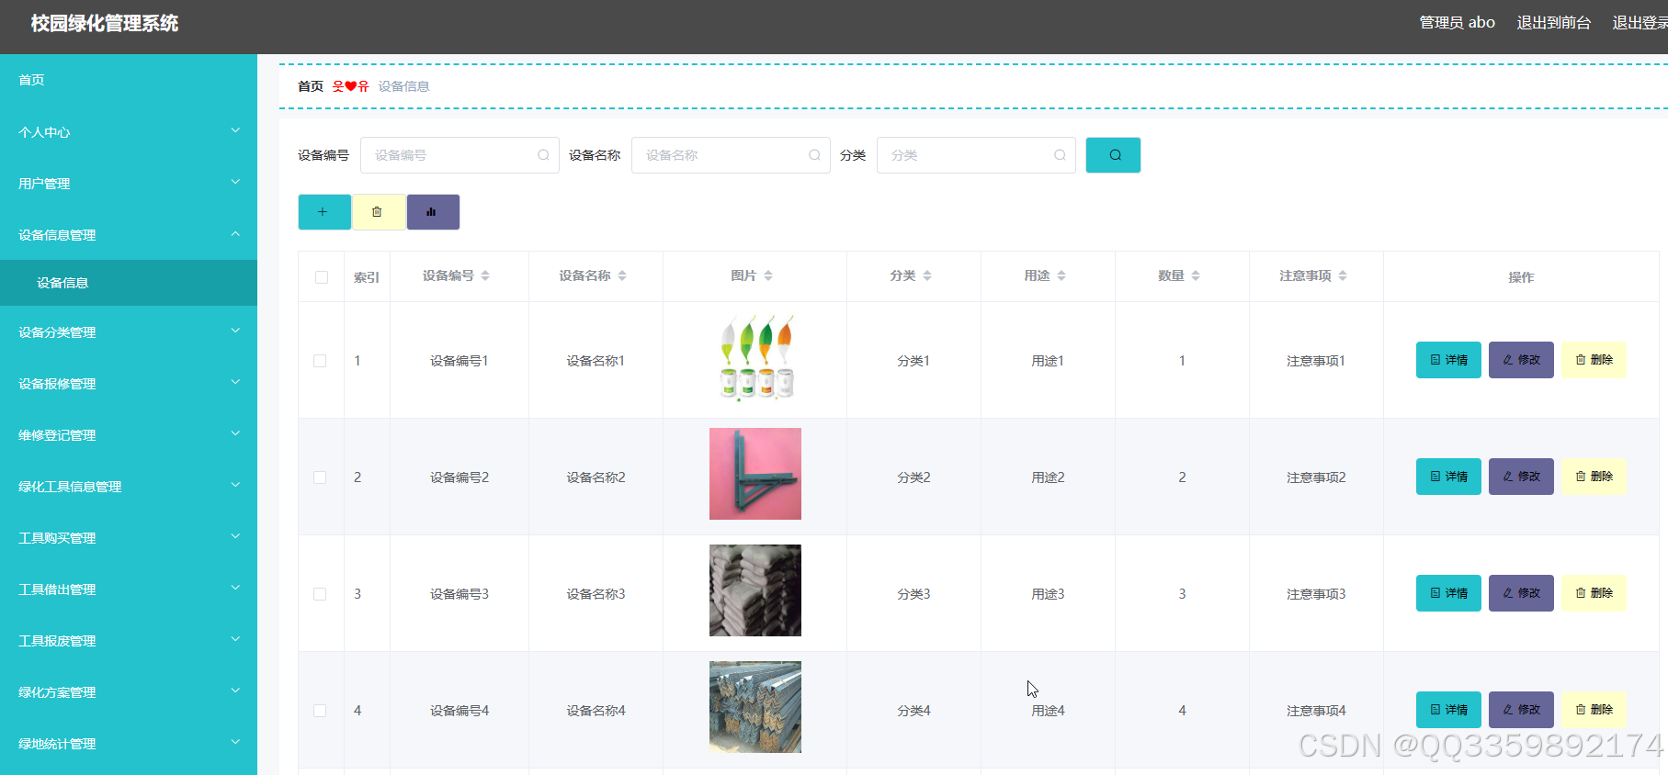Sort table by 图片 column arrows
Screen dimensions: 1668x775
768,275
